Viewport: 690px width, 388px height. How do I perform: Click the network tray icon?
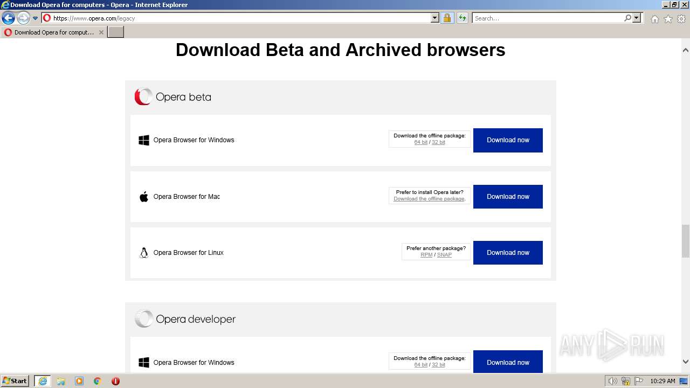tap(626, 381)
